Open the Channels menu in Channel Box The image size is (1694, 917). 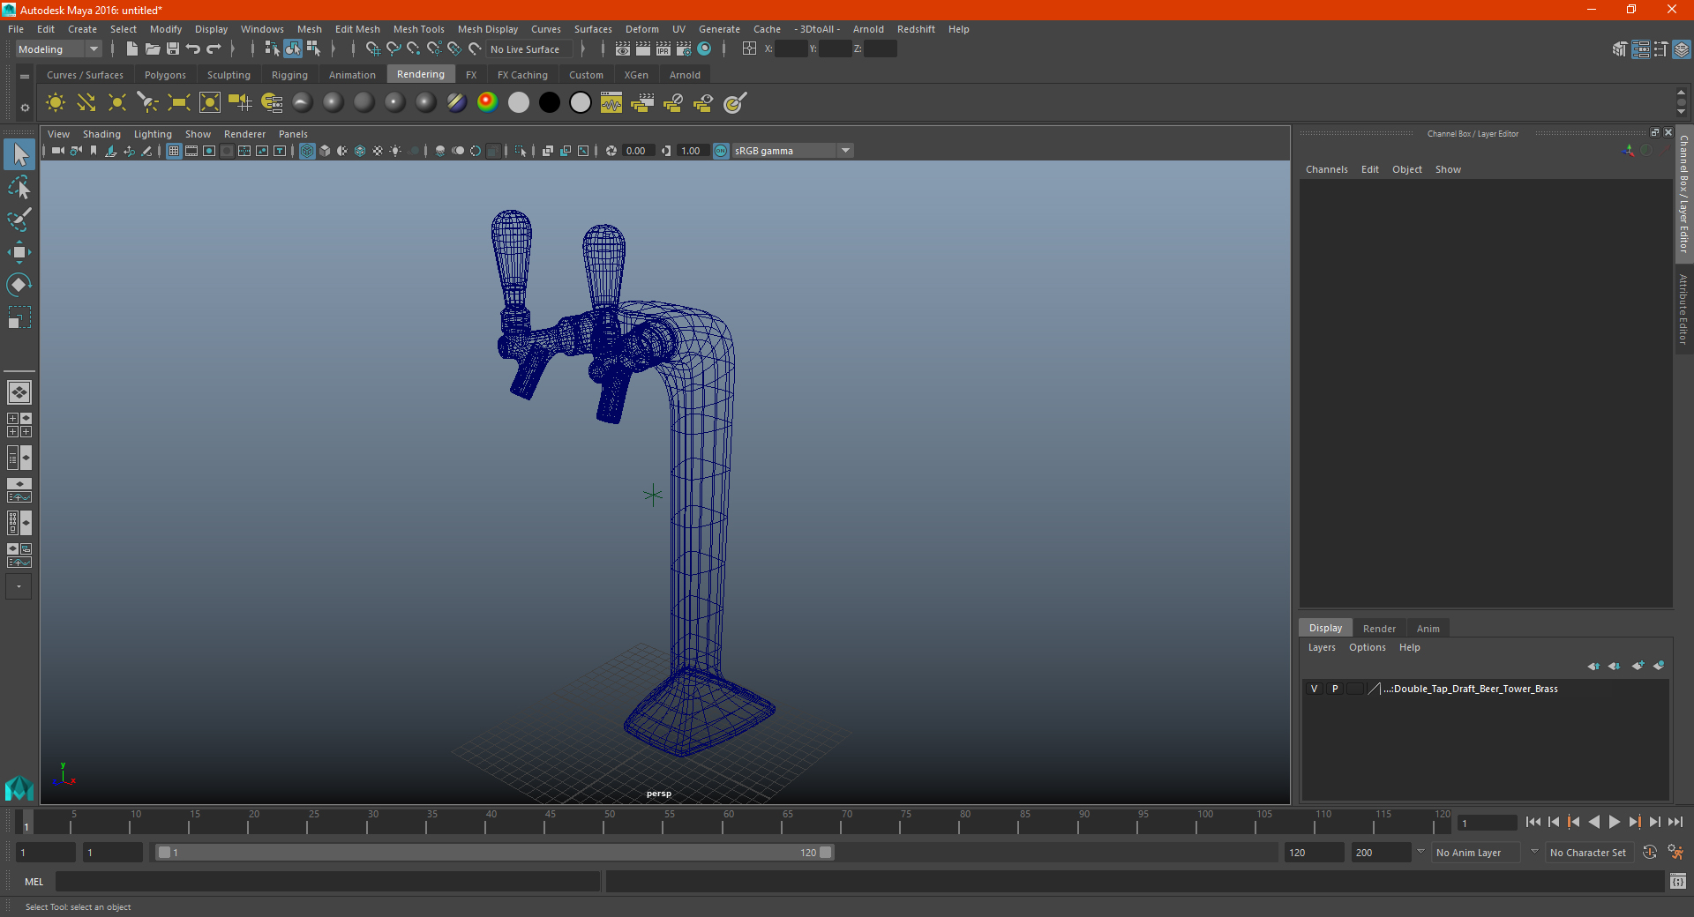tap(1327, 169)
